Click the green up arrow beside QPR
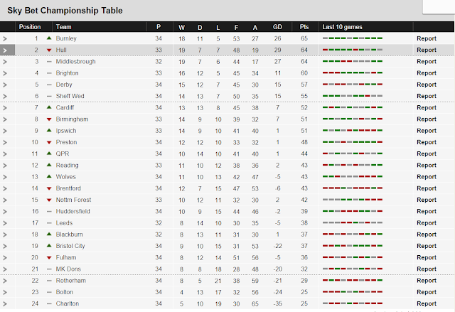Screen dimensions: 455x312 point(48,154)
